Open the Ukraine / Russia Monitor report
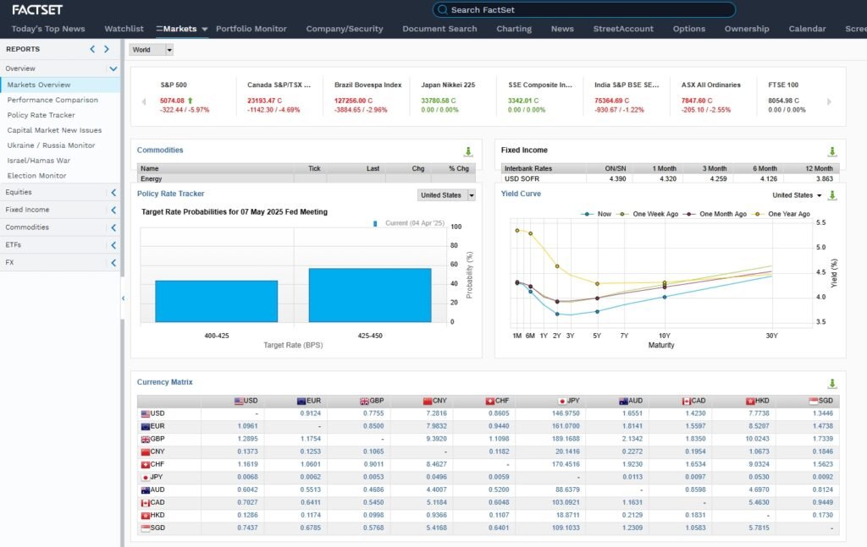Viewport: 867px width, 547px height. [51, 145]
